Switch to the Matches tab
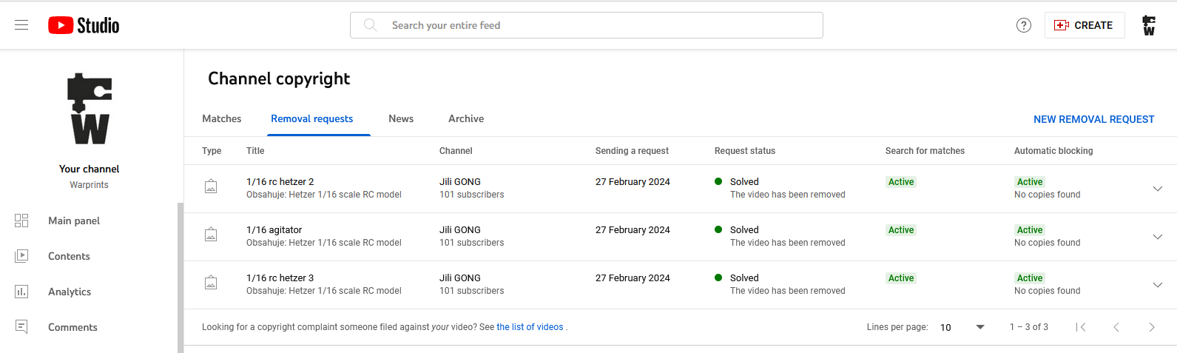This screenshot has width=1177, height=353. tap(222, 118)
